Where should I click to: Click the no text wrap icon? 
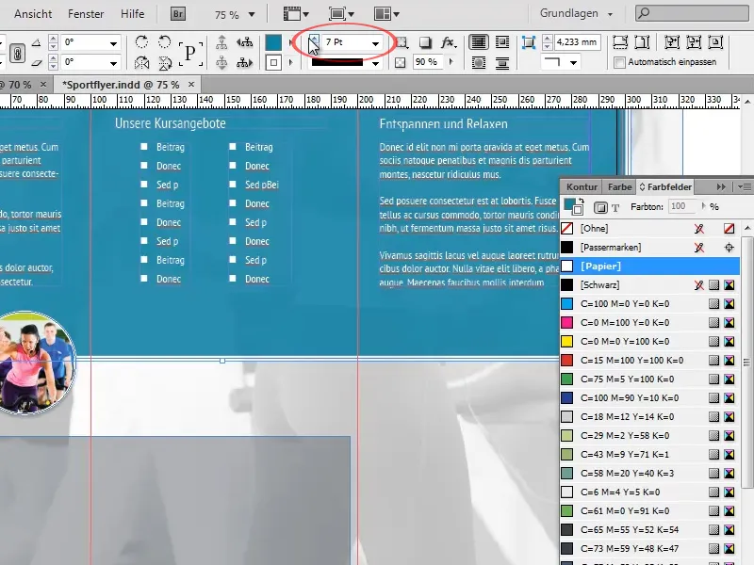(479, 42)
